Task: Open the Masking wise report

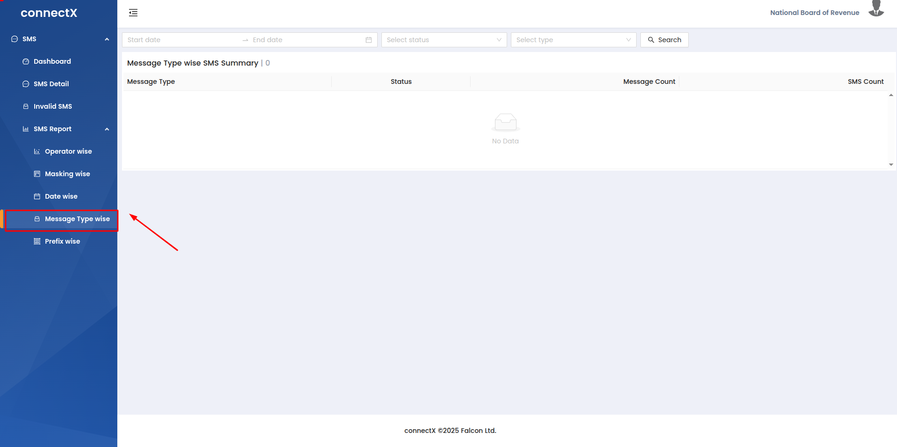Action: tap(67, 174)
